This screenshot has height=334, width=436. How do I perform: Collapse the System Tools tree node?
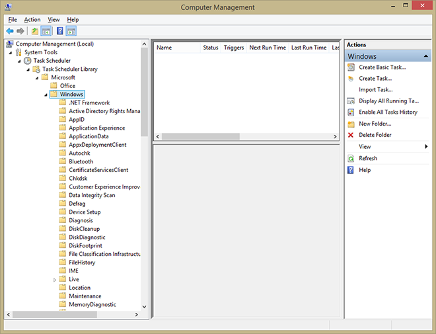click(x=11, y=53)
